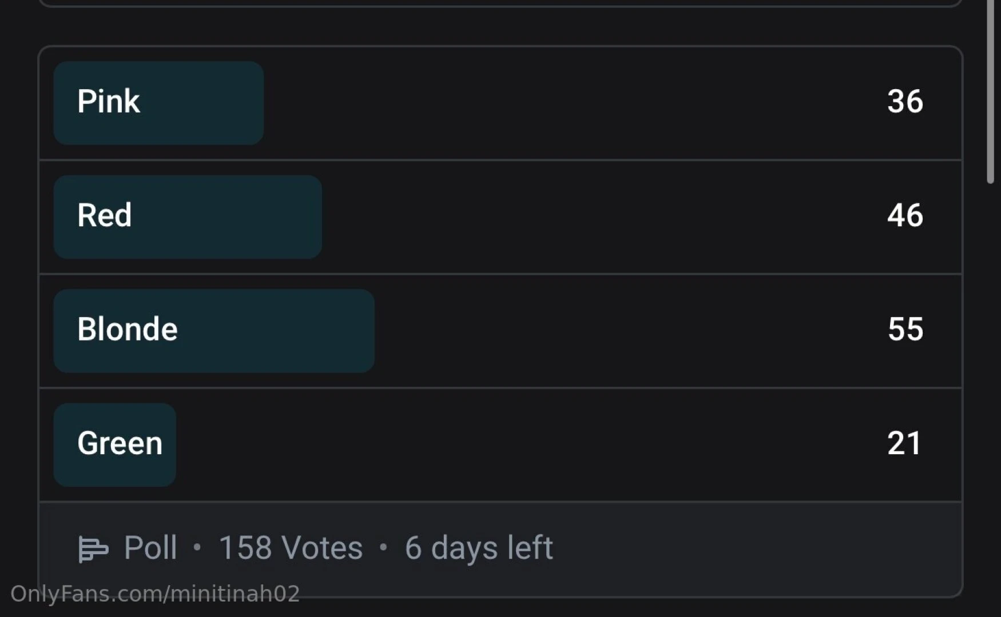The image size is (1001, 617).
Task: Click the vote count next to Blonde
Action: pyautogui.click(x=905, y=330)
